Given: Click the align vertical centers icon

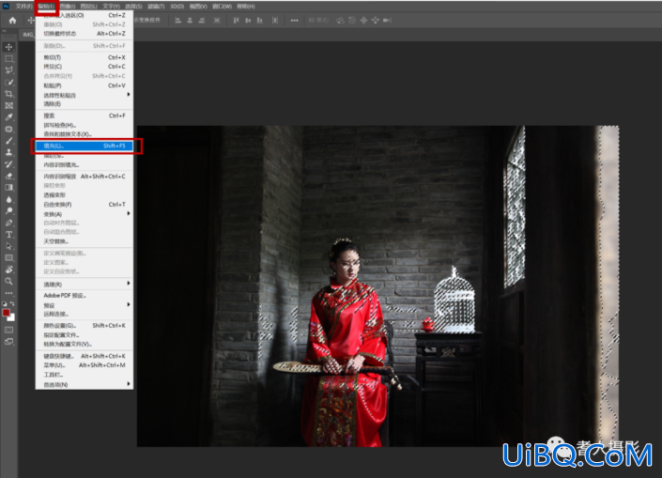Looking at the screenshot, I should coord(248,21).
